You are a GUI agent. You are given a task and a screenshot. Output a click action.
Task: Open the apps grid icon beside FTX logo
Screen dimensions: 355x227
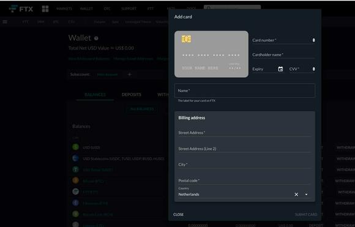[45, 9]
